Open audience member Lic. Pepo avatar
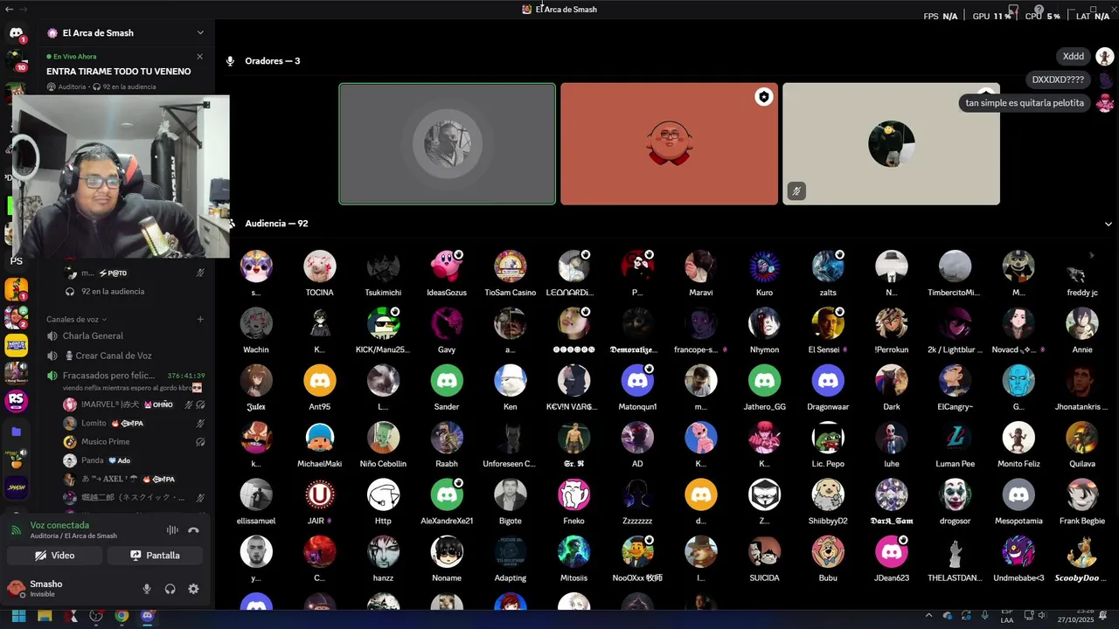This screenshot has height=629, width=1119. [x=828, y=438]
